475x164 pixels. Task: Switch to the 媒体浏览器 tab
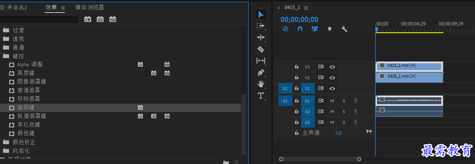90,8
